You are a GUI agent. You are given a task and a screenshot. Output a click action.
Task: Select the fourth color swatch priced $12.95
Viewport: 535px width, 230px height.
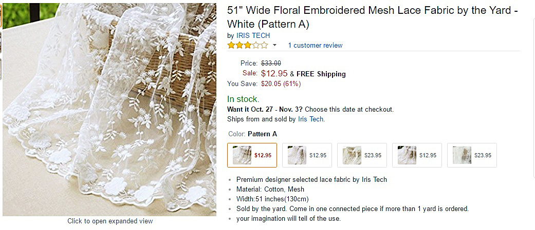click(x=417, y=155)
